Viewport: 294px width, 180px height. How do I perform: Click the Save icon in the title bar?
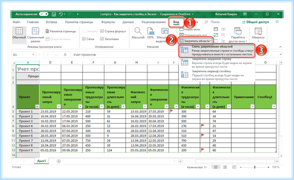[54, 14]
